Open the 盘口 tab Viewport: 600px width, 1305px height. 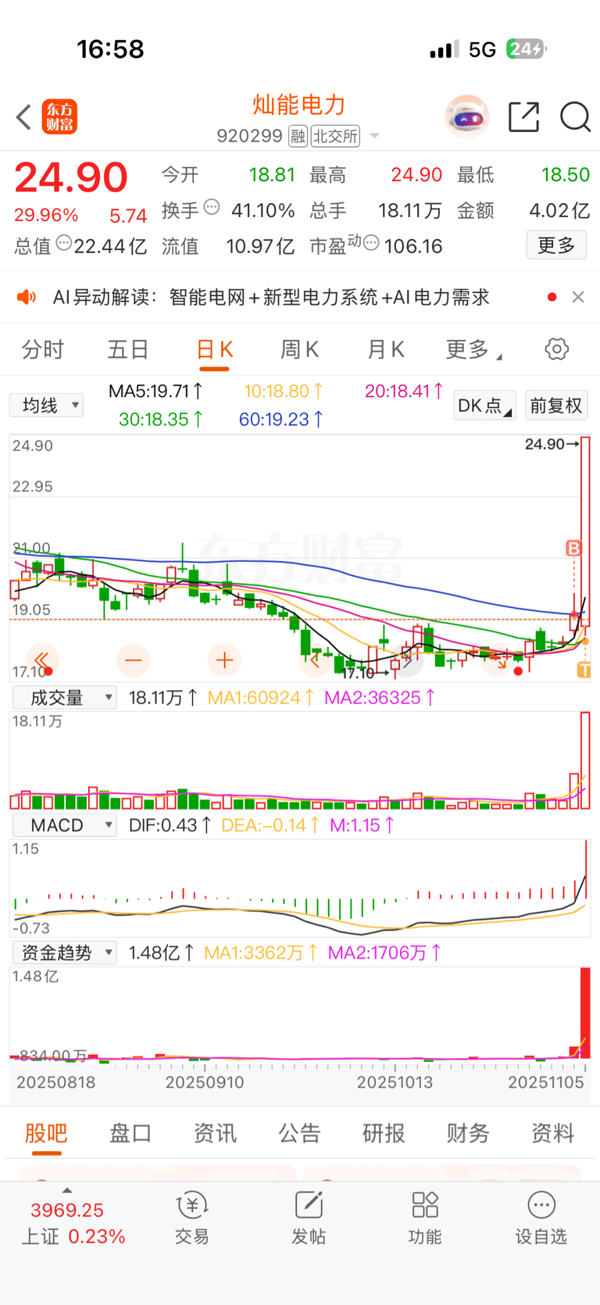pos(130,1133)
